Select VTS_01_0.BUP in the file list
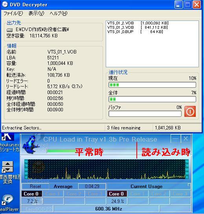 (x=135, y=31)
